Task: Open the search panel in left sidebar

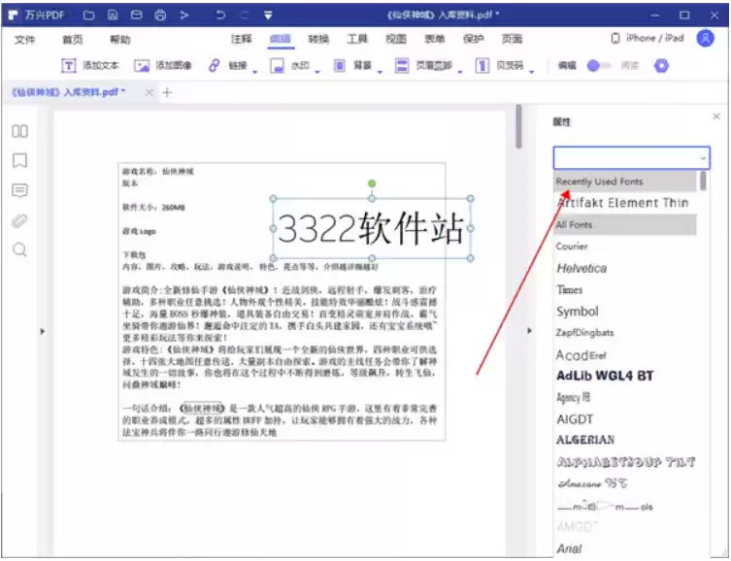Action: [19, 249]
